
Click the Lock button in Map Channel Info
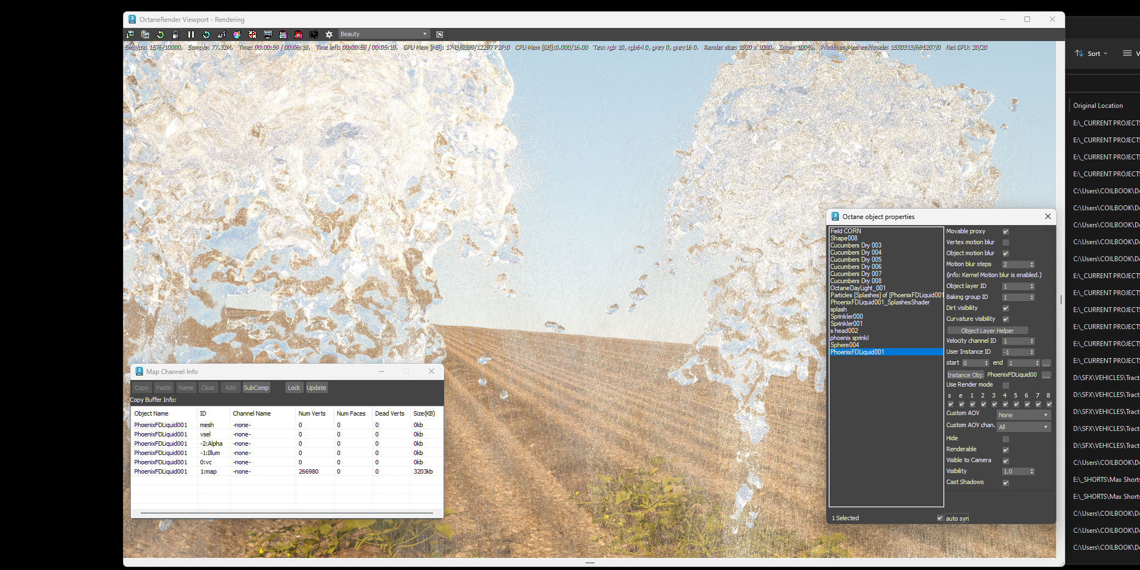click(x=294, y=388)
